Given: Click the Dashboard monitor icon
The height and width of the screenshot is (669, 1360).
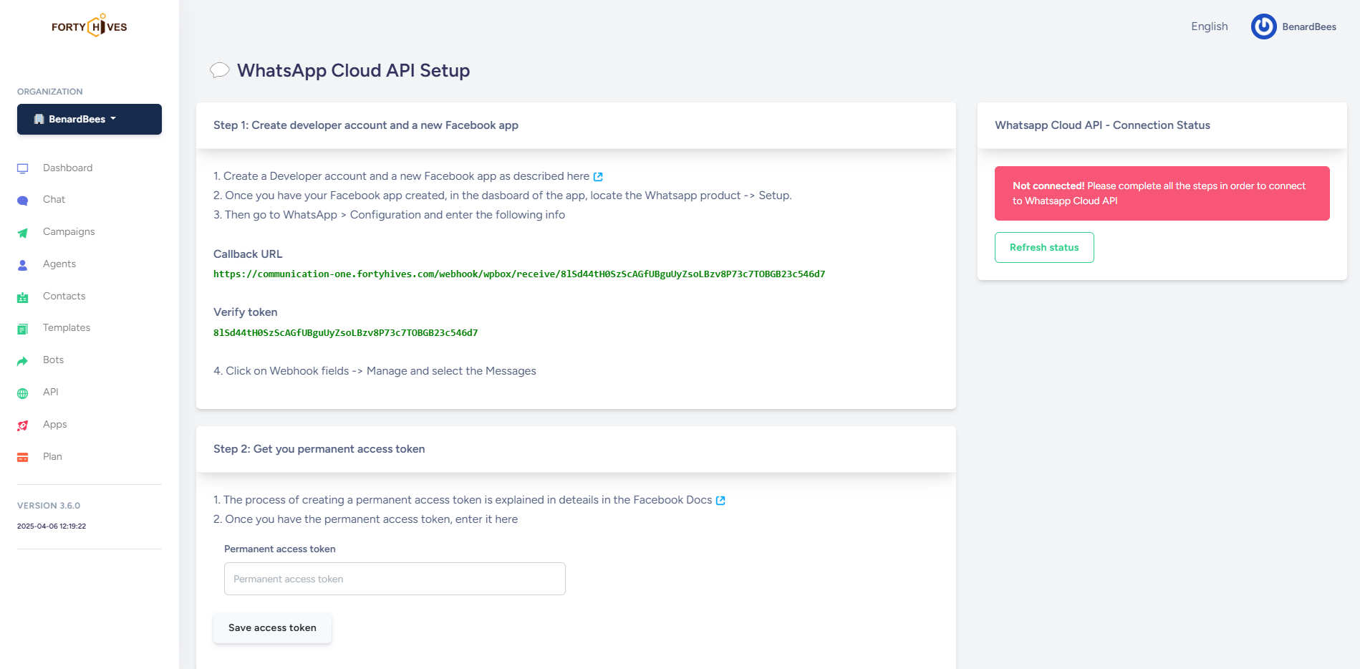Looking at the screenshot, I should click(23, 168).
